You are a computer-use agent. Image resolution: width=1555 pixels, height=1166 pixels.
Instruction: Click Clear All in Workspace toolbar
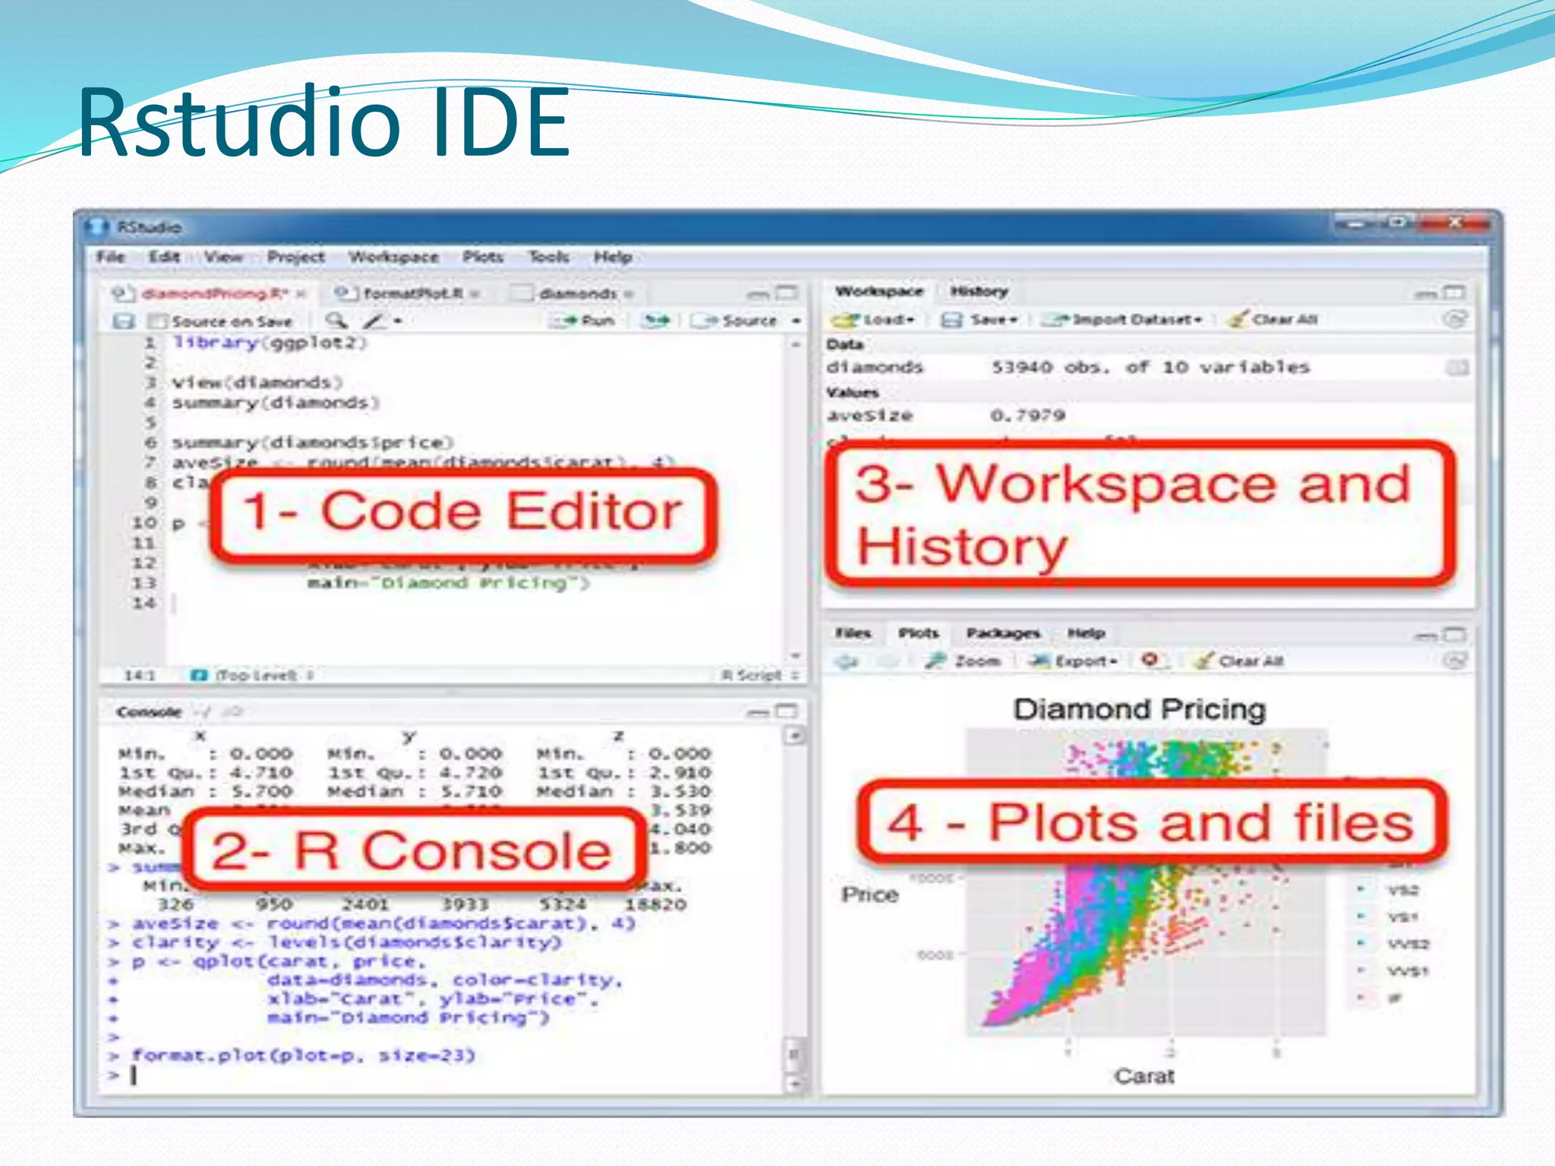[x=1273, y=320]
